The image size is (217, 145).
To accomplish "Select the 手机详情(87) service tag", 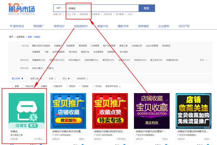I will click(x=74, y=60).
